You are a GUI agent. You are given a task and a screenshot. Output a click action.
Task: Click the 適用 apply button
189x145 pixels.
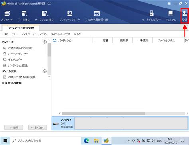click(14, 127)
